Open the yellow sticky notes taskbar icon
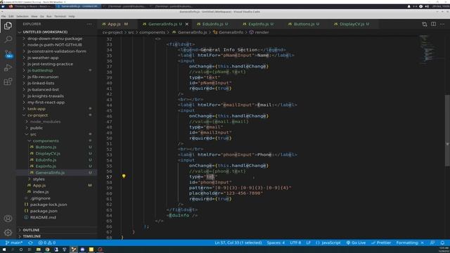The height and width of the screenshot is (253, 450). [91, 249]
